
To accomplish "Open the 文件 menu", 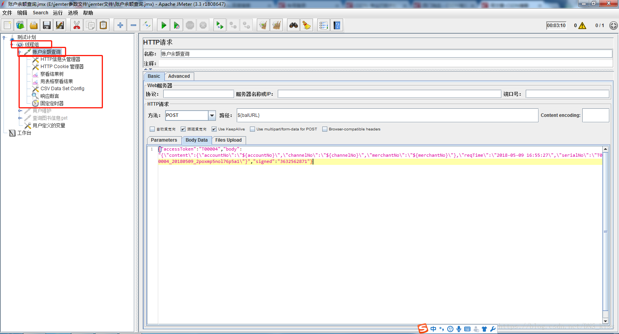I will tap(7, 13).
